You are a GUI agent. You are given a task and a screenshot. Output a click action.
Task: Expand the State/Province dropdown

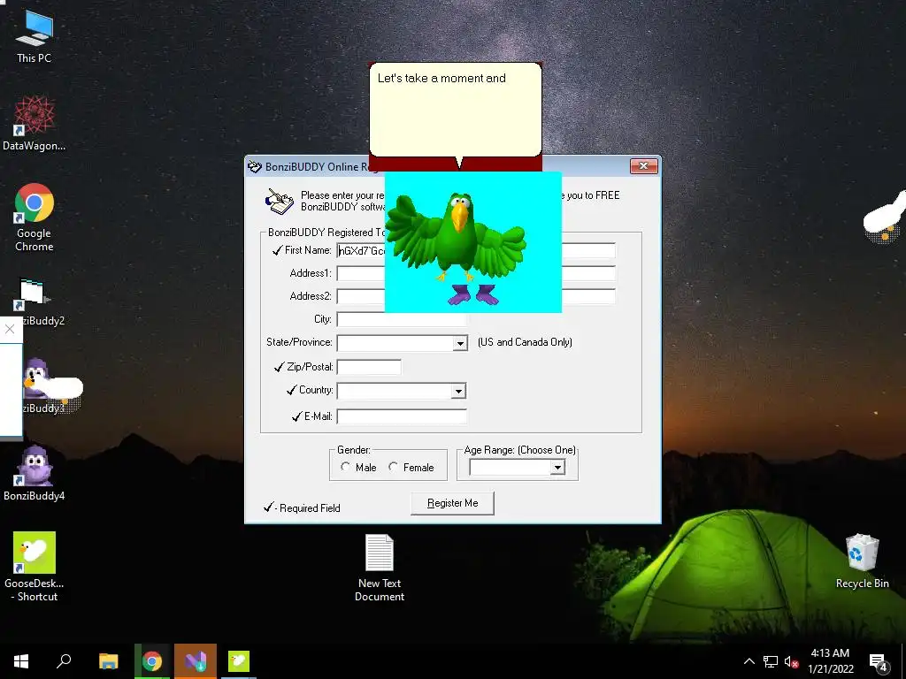point(460,344)
